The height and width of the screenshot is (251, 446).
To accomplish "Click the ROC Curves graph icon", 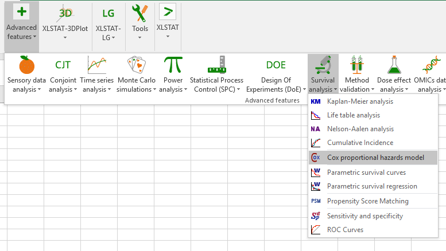I will (316, 229).
